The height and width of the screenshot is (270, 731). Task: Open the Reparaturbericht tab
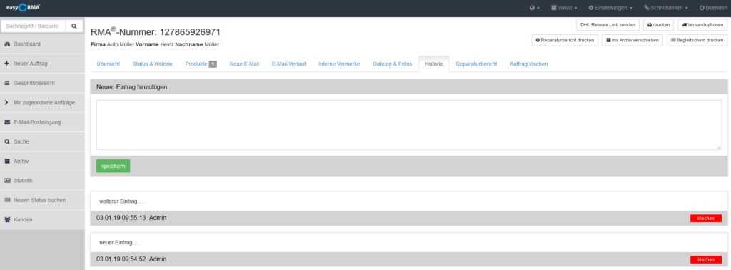tap(476, 64)
